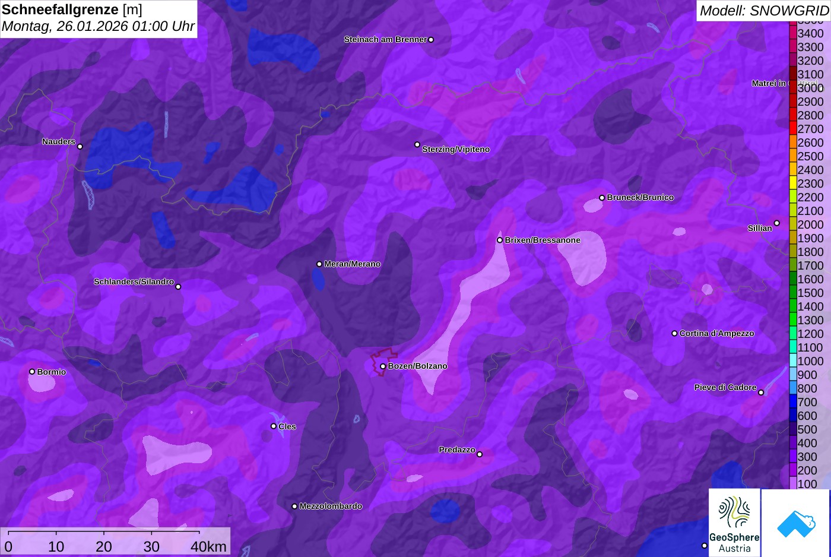Select the Cles town label
Screen dimensions: 831x557
coord(287,426)
